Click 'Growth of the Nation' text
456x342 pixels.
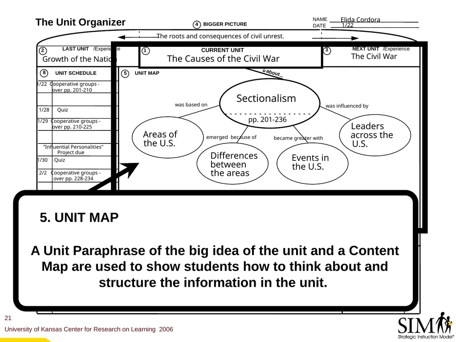(x=79, y=59)
